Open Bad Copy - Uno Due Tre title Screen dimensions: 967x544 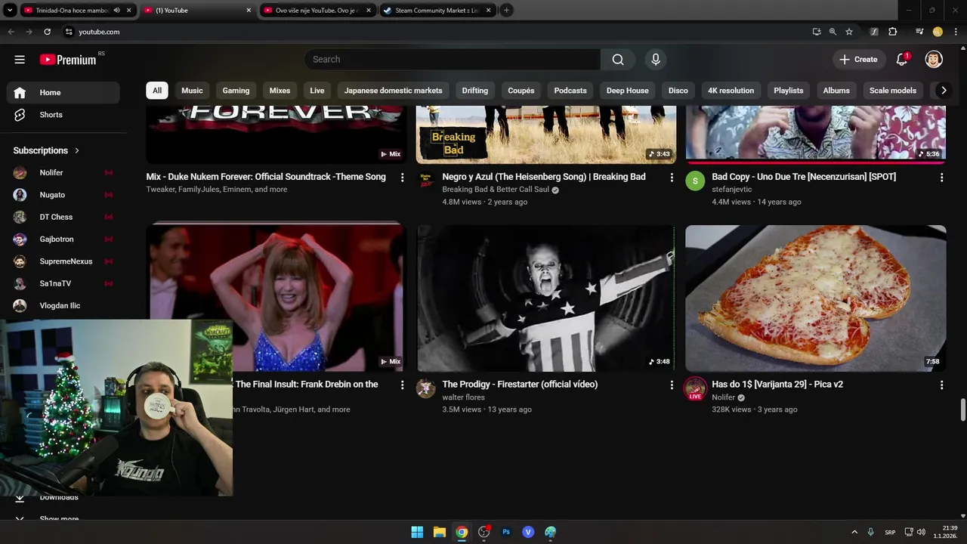click(x=804, y=177)
